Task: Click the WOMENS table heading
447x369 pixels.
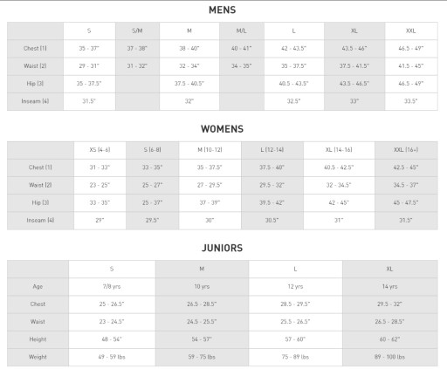Action: [222, 129]
